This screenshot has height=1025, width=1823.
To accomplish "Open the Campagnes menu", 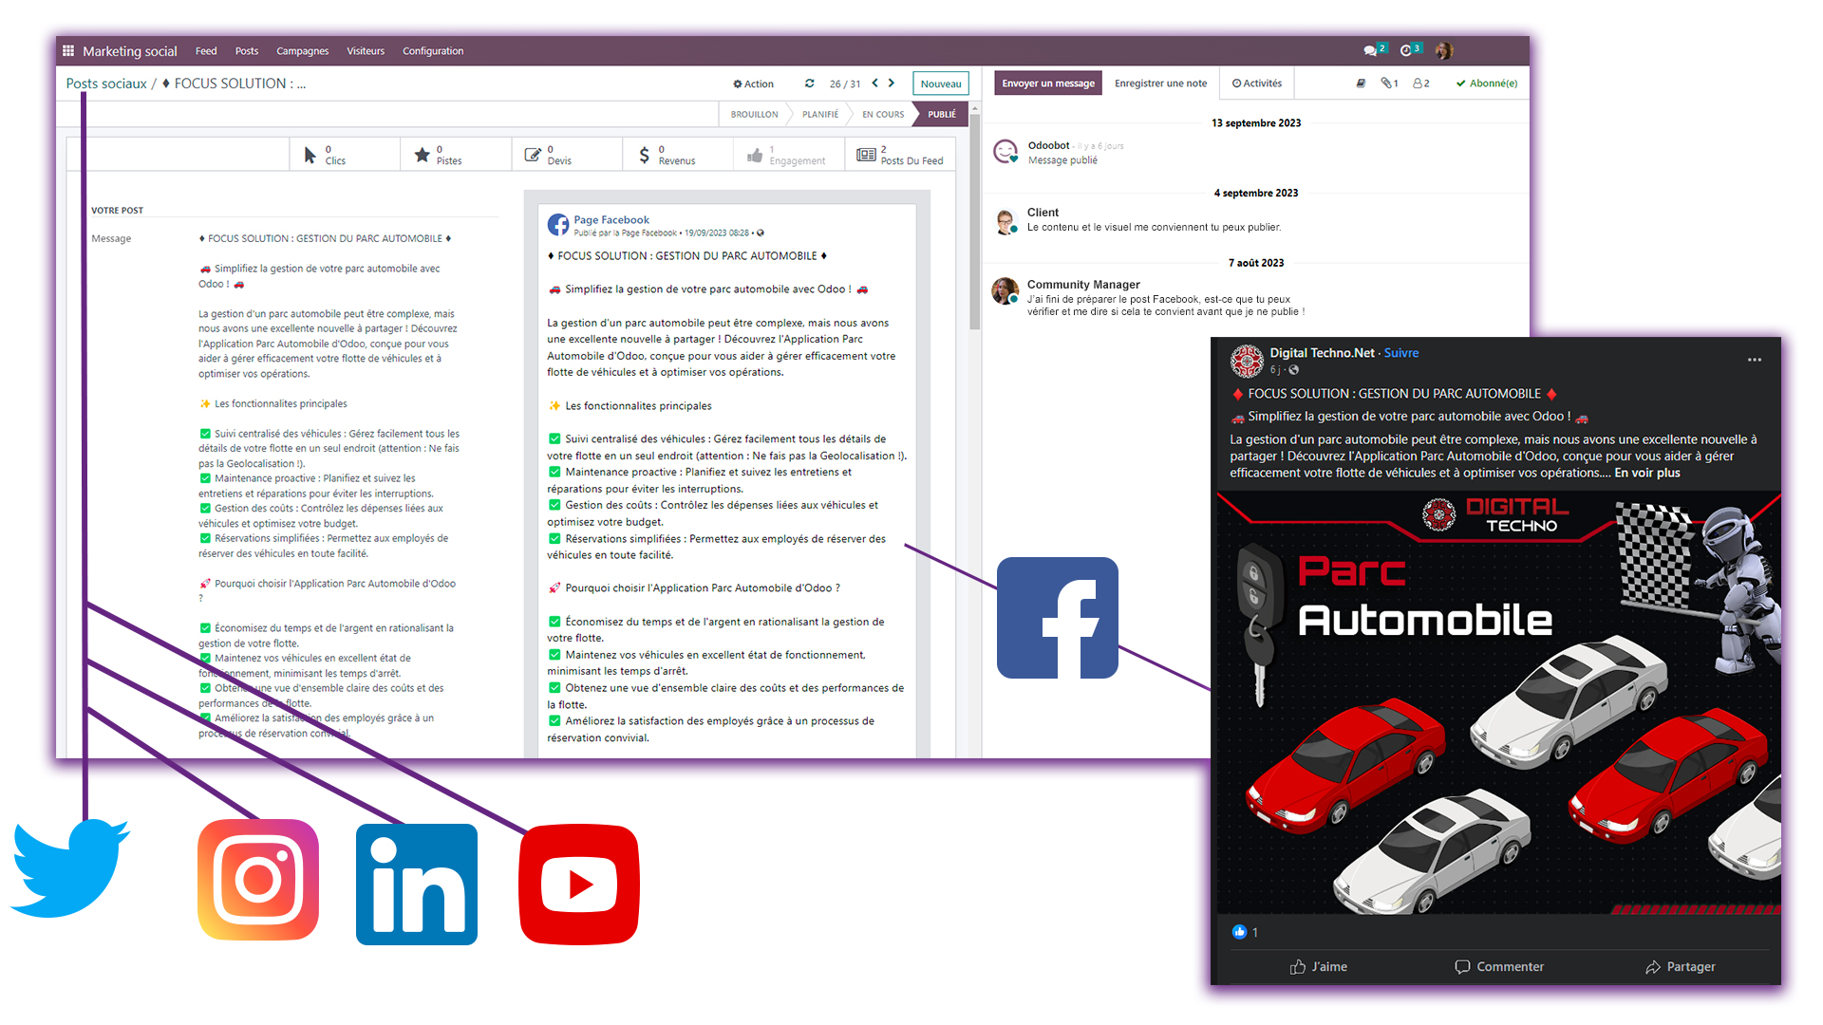I will coord(303,51).
